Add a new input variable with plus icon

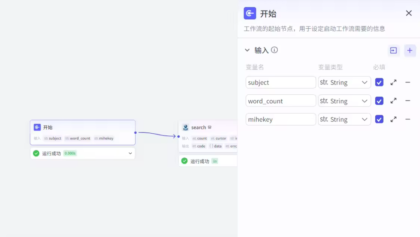click(x=410, y=50)
